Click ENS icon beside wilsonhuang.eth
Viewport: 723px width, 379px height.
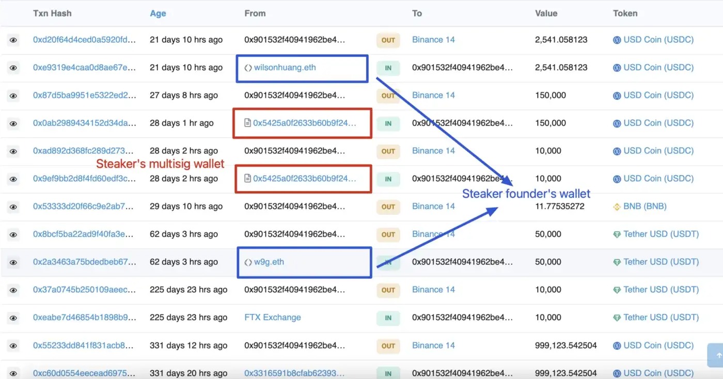(x=248, y=68)
